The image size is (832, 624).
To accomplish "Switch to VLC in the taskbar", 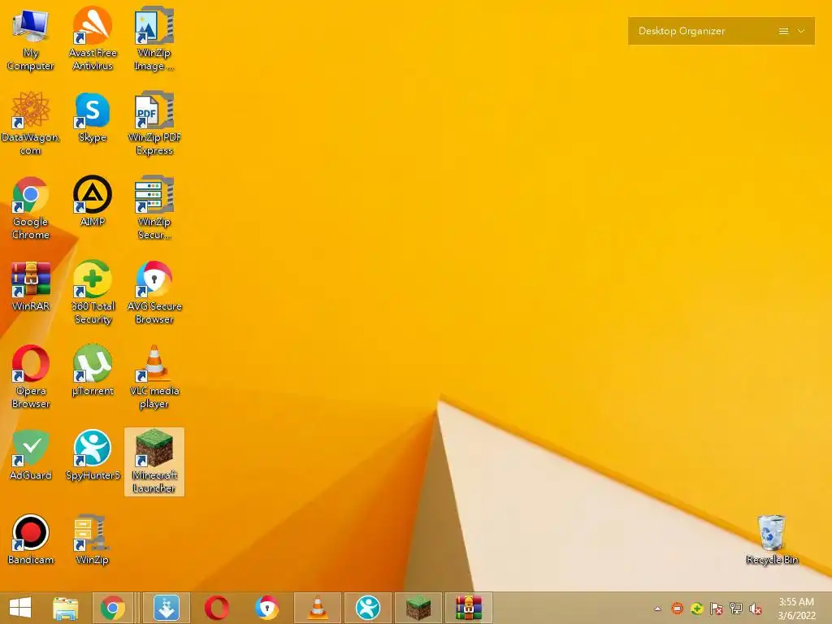I will click(318, 608).
